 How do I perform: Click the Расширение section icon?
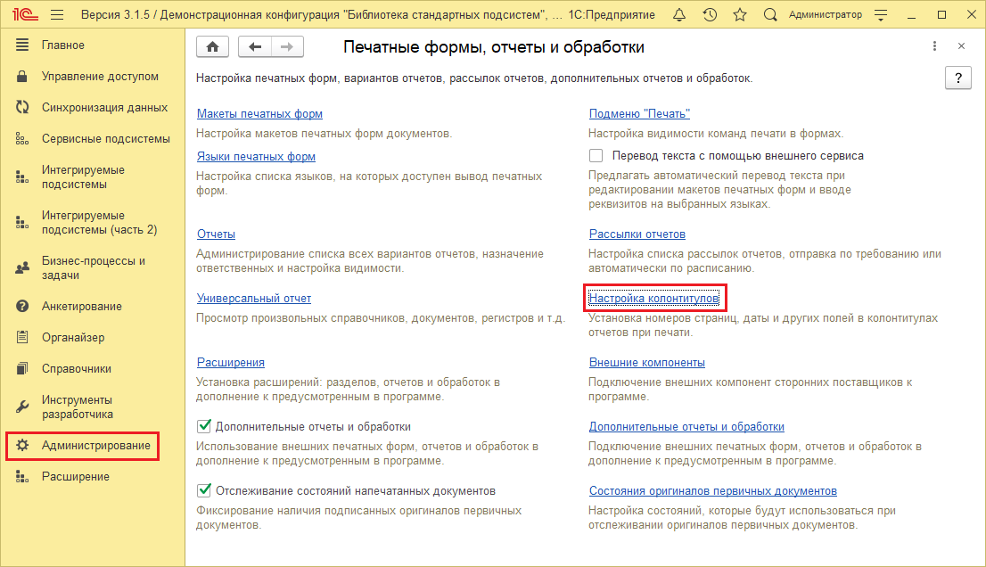22,477
